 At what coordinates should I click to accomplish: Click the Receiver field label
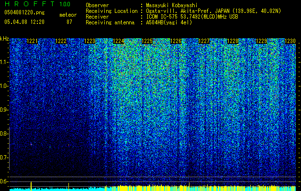97,17
